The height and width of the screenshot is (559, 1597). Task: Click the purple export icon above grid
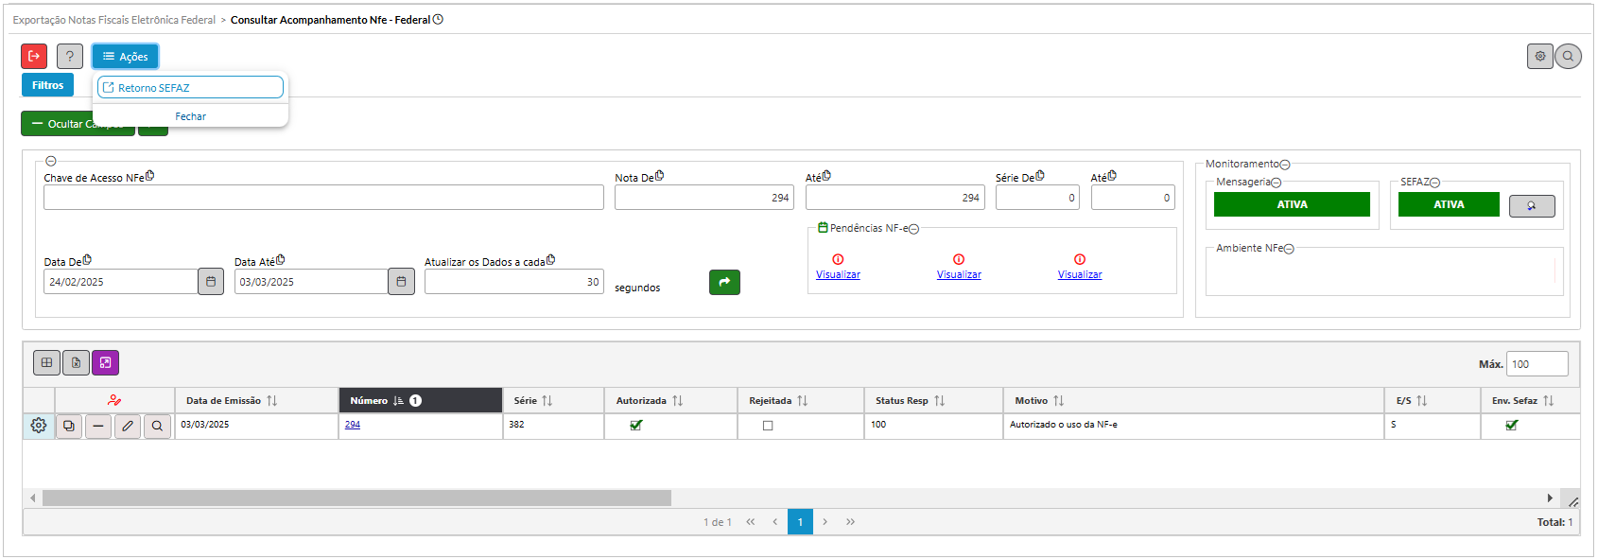[x=105, y=363]
